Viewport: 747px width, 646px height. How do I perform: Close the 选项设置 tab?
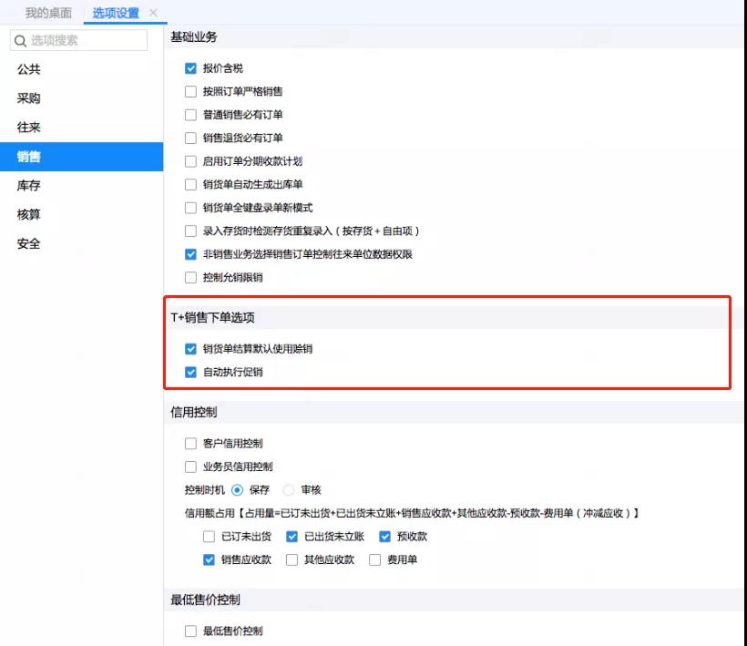tap(153, 13)
